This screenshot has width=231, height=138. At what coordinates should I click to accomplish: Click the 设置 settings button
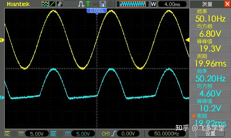[210, 134]
